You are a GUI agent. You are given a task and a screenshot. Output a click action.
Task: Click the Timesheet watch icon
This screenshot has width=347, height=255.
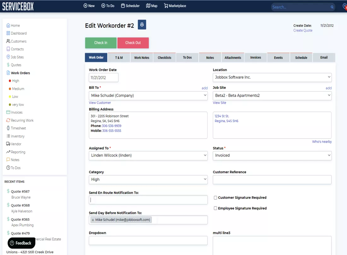point(8,128)
